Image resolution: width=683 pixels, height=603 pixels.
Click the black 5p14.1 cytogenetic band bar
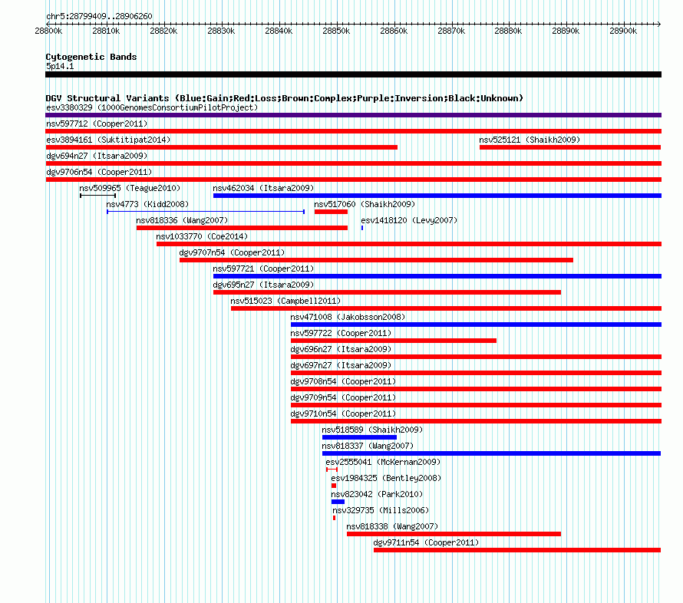click(353, 74)
